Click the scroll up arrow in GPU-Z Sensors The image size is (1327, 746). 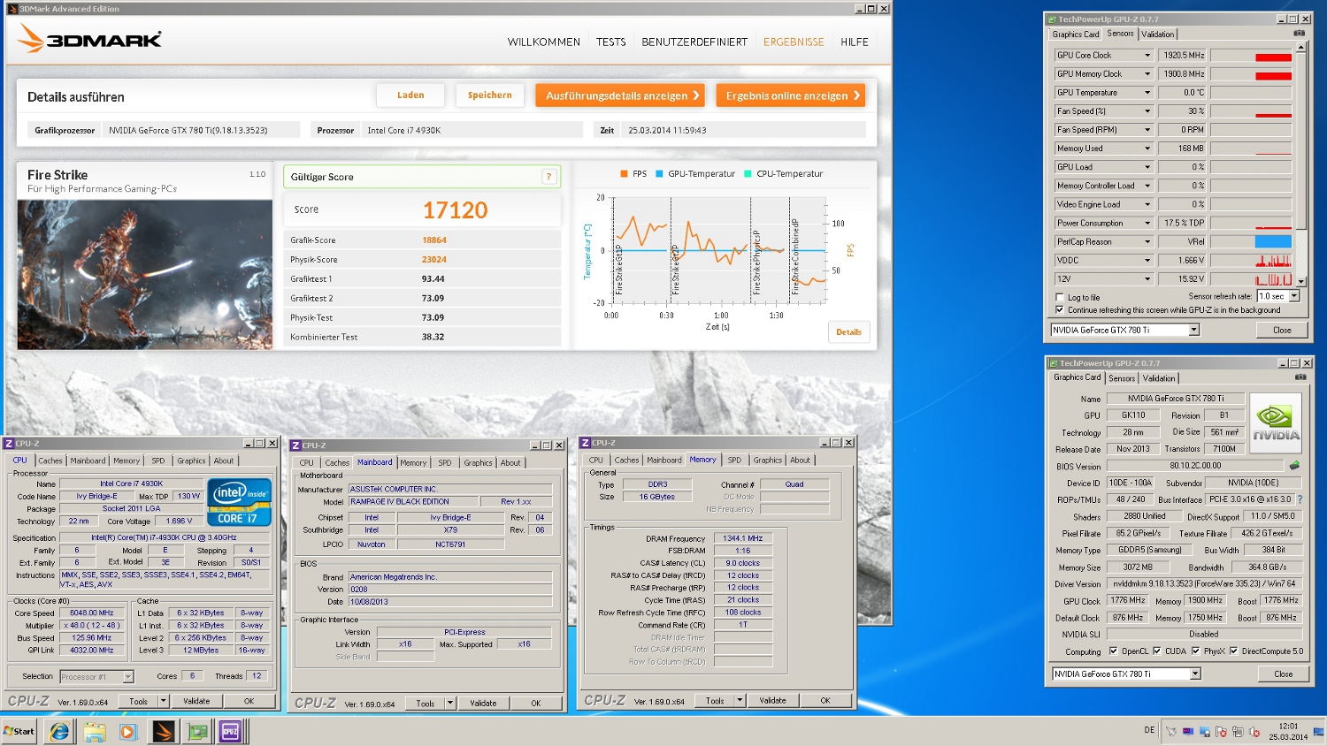tap(1301, 47)
